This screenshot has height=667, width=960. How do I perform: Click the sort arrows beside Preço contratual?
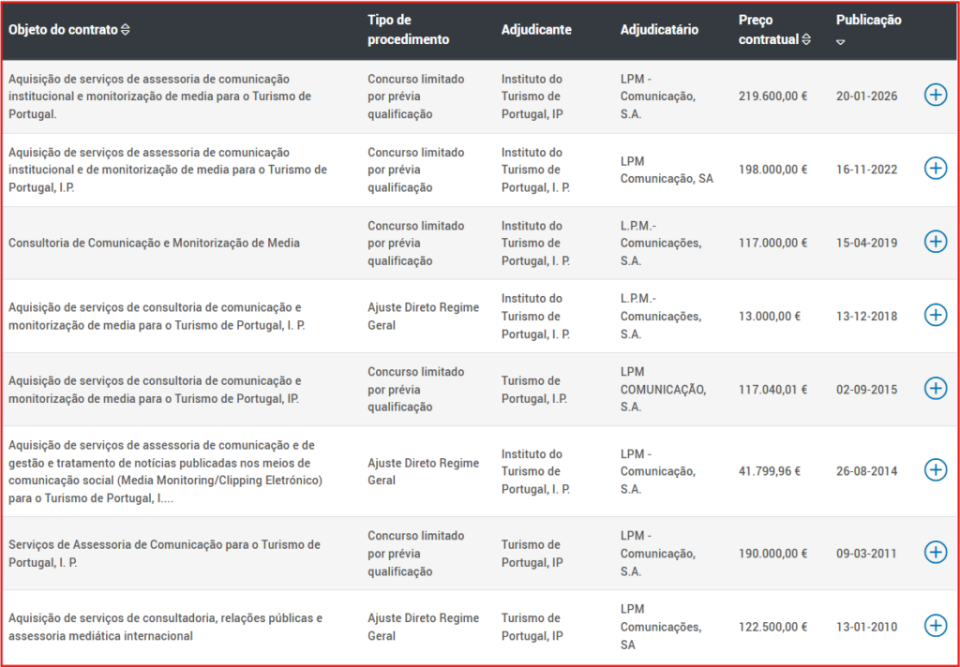(806, 39)
